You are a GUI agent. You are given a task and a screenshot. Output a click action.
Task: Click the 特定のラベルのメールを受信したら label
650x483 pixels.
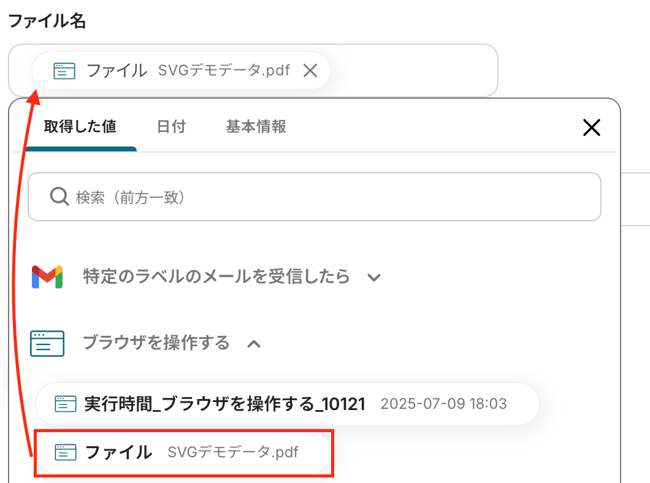216,277
